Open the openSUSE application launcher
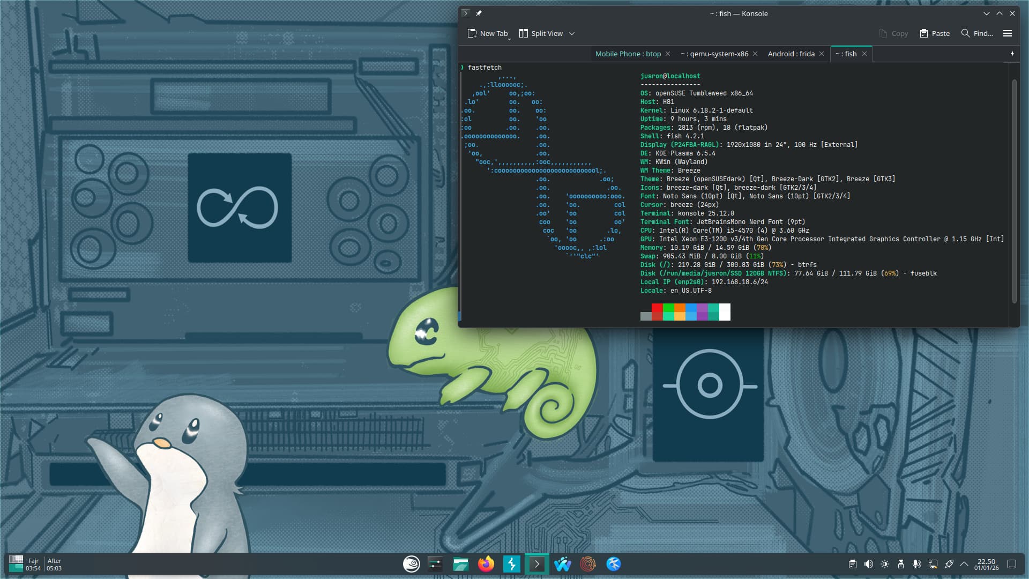Screen dimensions: 1029x579 pos(411,564)
